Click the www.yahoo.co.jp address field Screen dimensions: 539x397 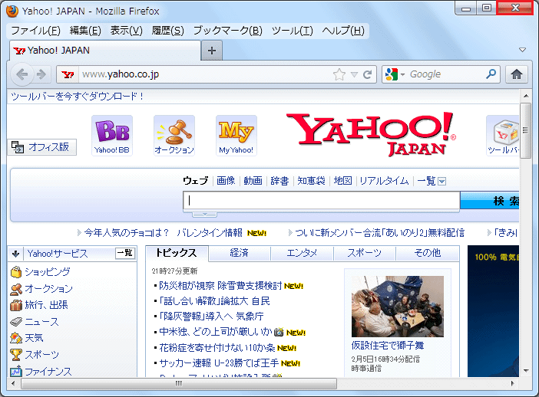click(205, 74)
